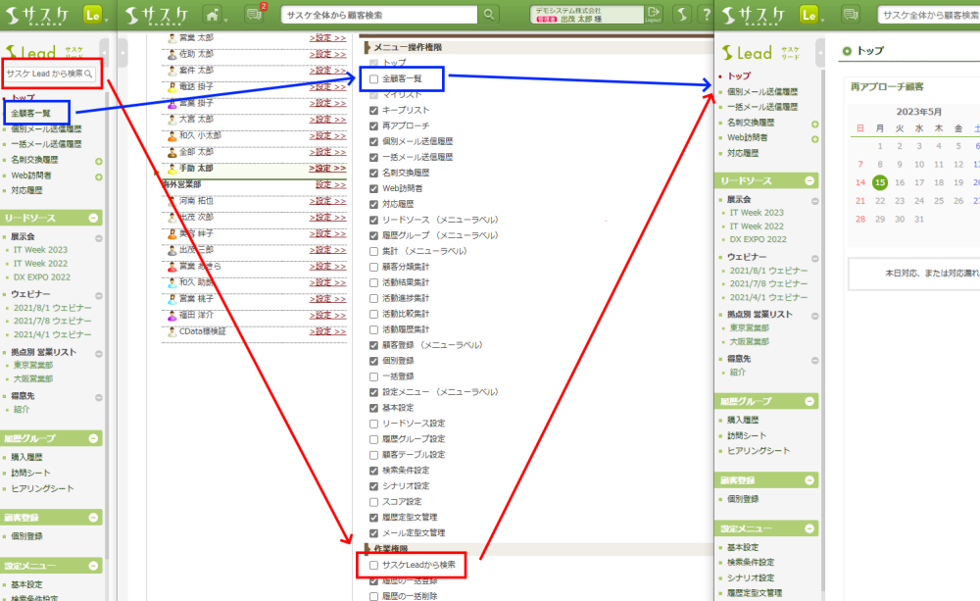980x601 pixels.
Task: Open help with the question mark icon
Action: click(707, 15)
